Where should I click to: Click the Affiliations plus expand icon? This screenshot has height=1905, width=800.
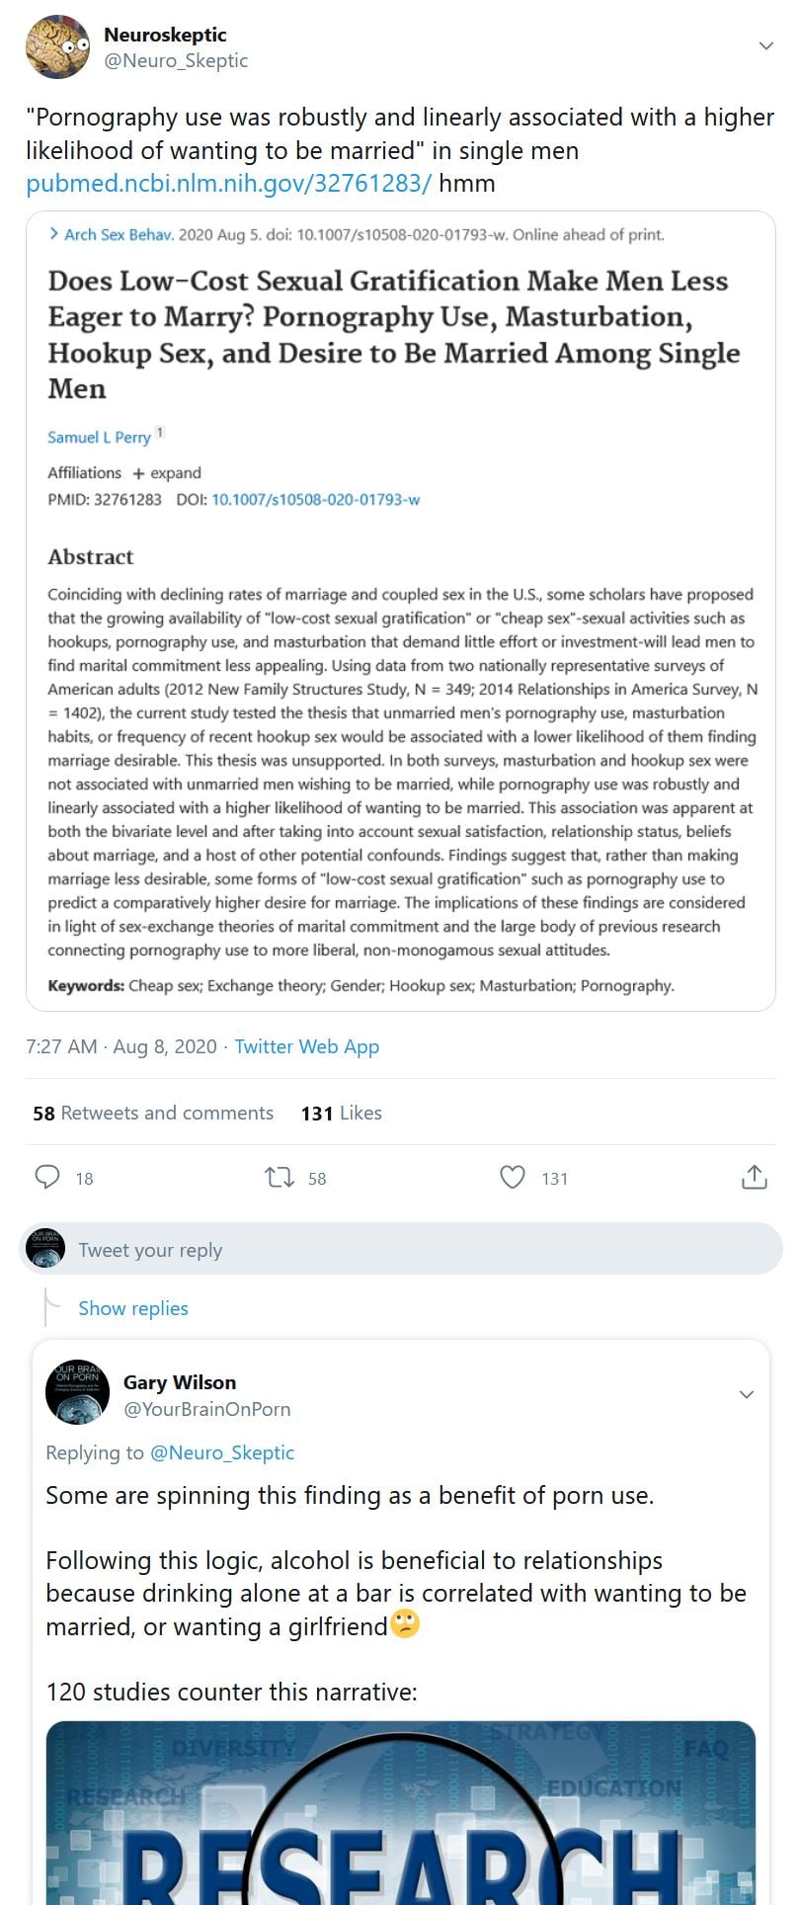coord(138,473)
